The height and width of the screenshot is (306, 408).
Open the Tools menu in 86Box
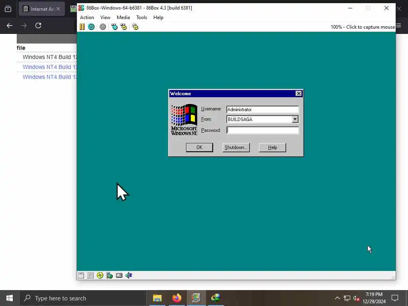click(x=141, y=18)
